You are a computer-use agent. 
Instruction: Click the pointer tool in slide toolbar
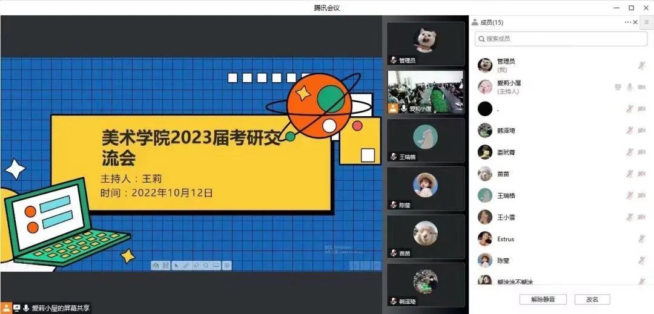tap(176, 265)
